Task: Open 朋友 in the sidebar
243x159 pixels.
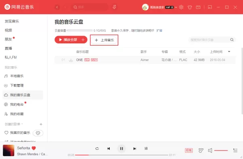Action: click(9, 39)
